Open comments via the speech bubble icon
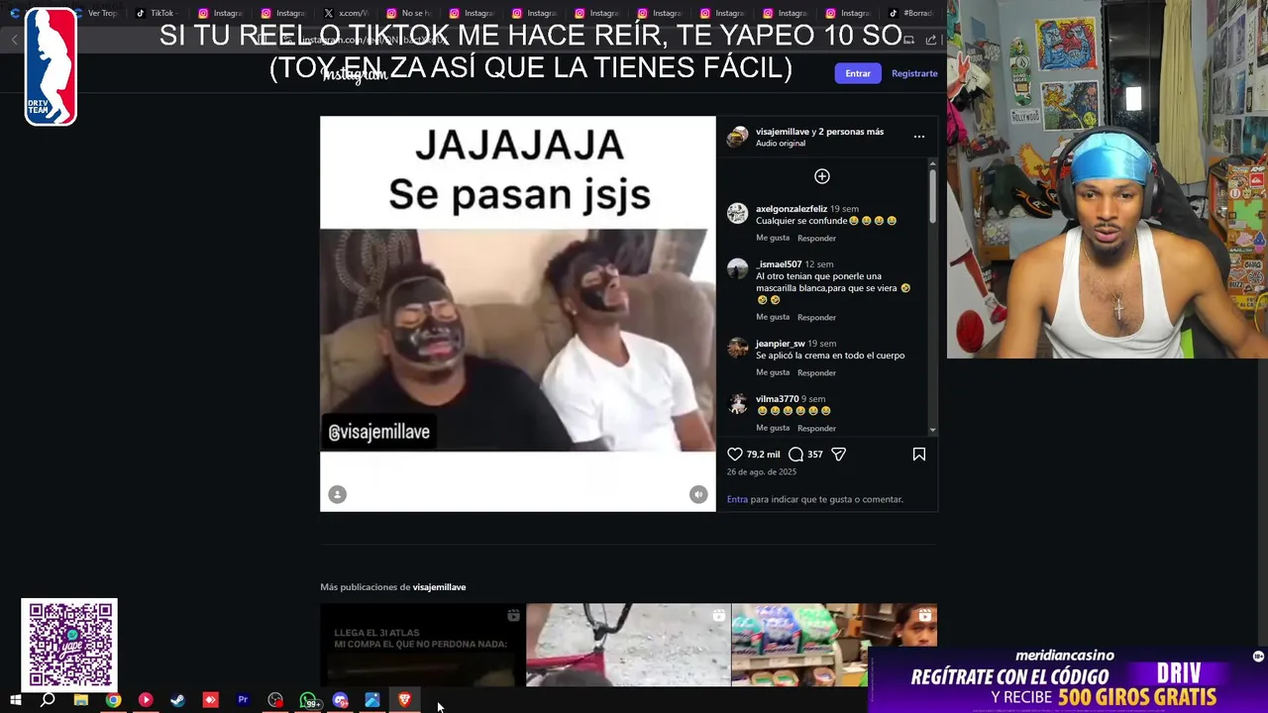This screenshot has width=1268, height=713. pos(795,454)
